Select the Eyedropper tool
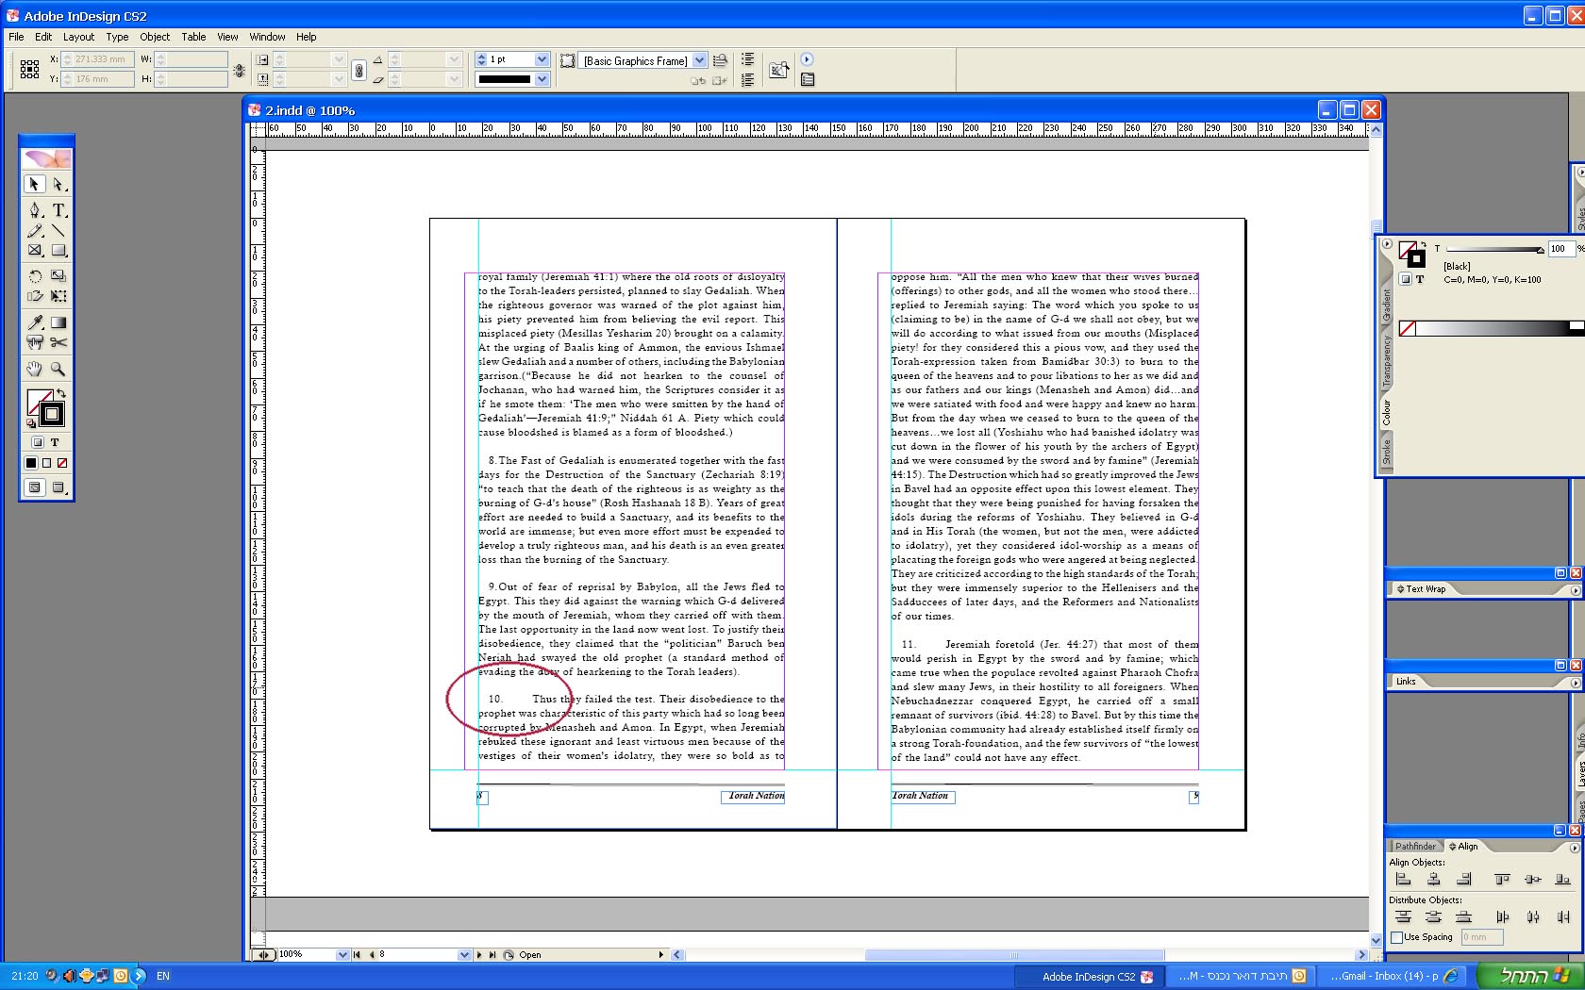 [35, 322]
